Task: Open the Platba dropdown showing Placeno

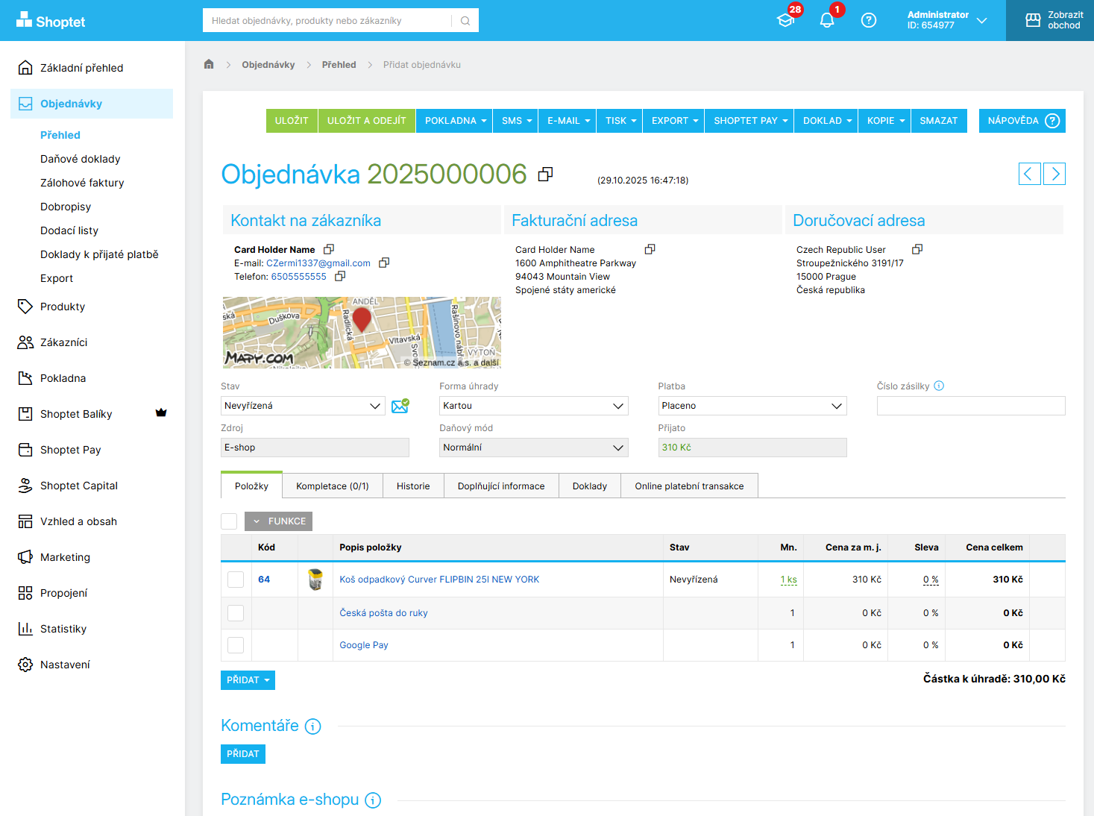Action: tap(752, 406)
